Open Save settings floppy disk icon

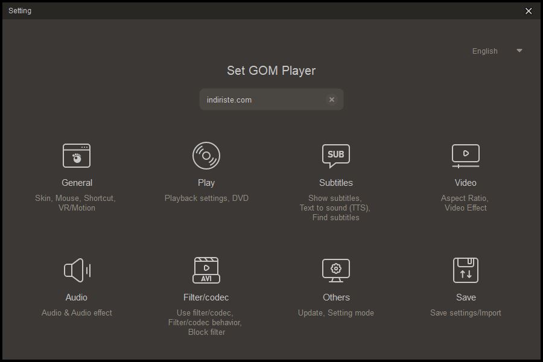tap(465, 270)
